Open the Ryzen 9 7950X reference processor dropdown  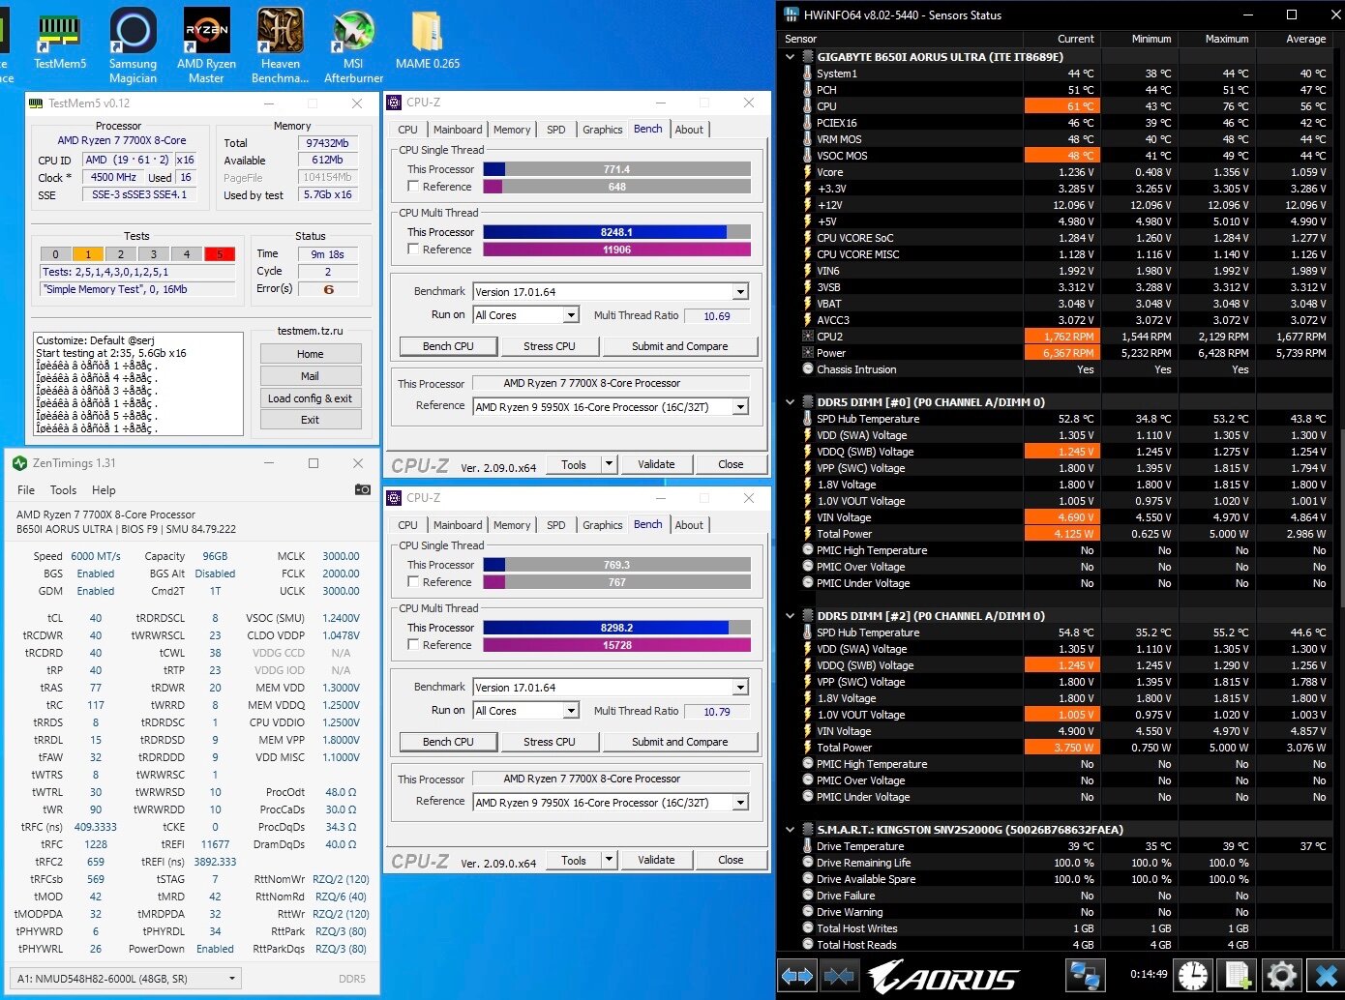click(x=611, y=803)
